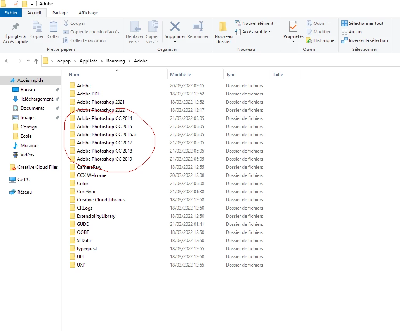This screenshot has height=331, width=400.
Task: Open Musique in the sidebar
Action: pyautogui.click(x=30, y=146)
